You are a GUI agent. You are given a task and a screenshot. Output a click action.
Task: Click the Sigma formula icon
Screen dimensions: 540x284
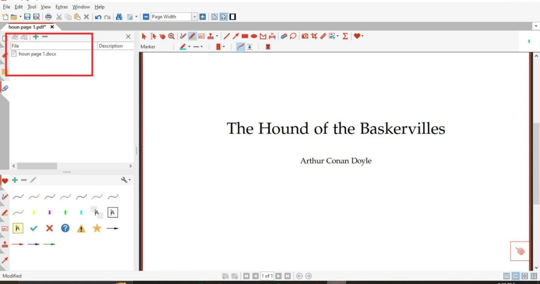[345, 36]
